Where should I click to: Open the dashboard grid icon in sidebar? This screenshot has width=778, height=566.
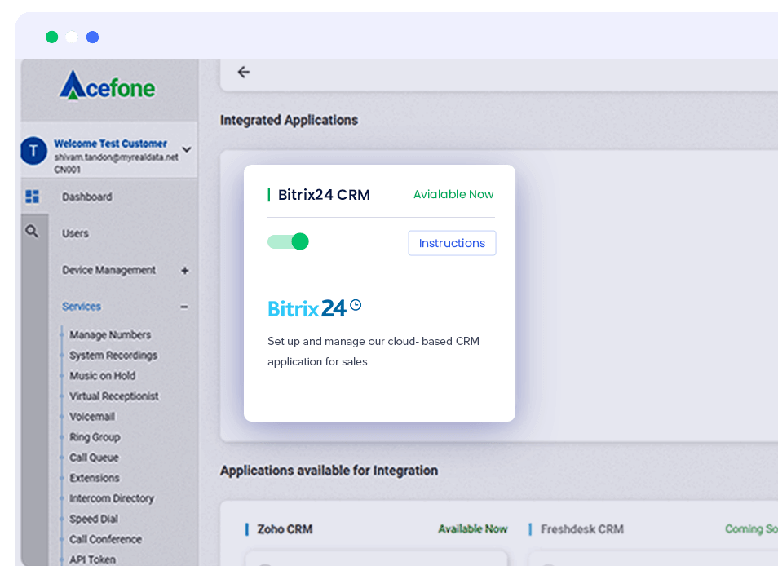33,197
